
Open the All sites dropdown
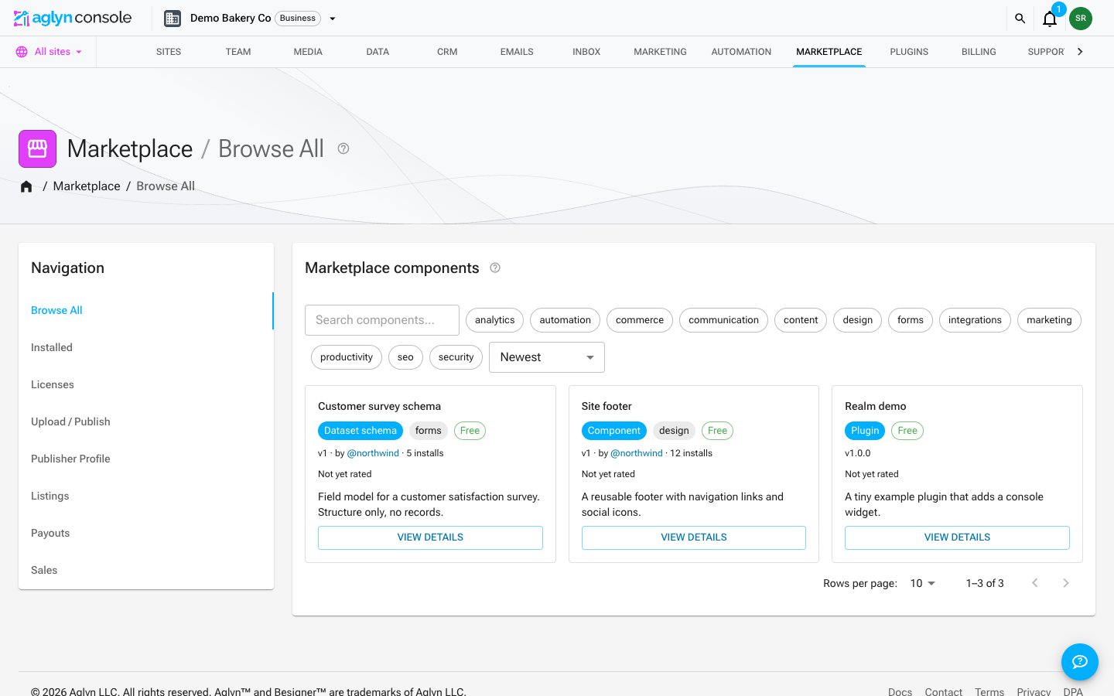coord(50,52)
